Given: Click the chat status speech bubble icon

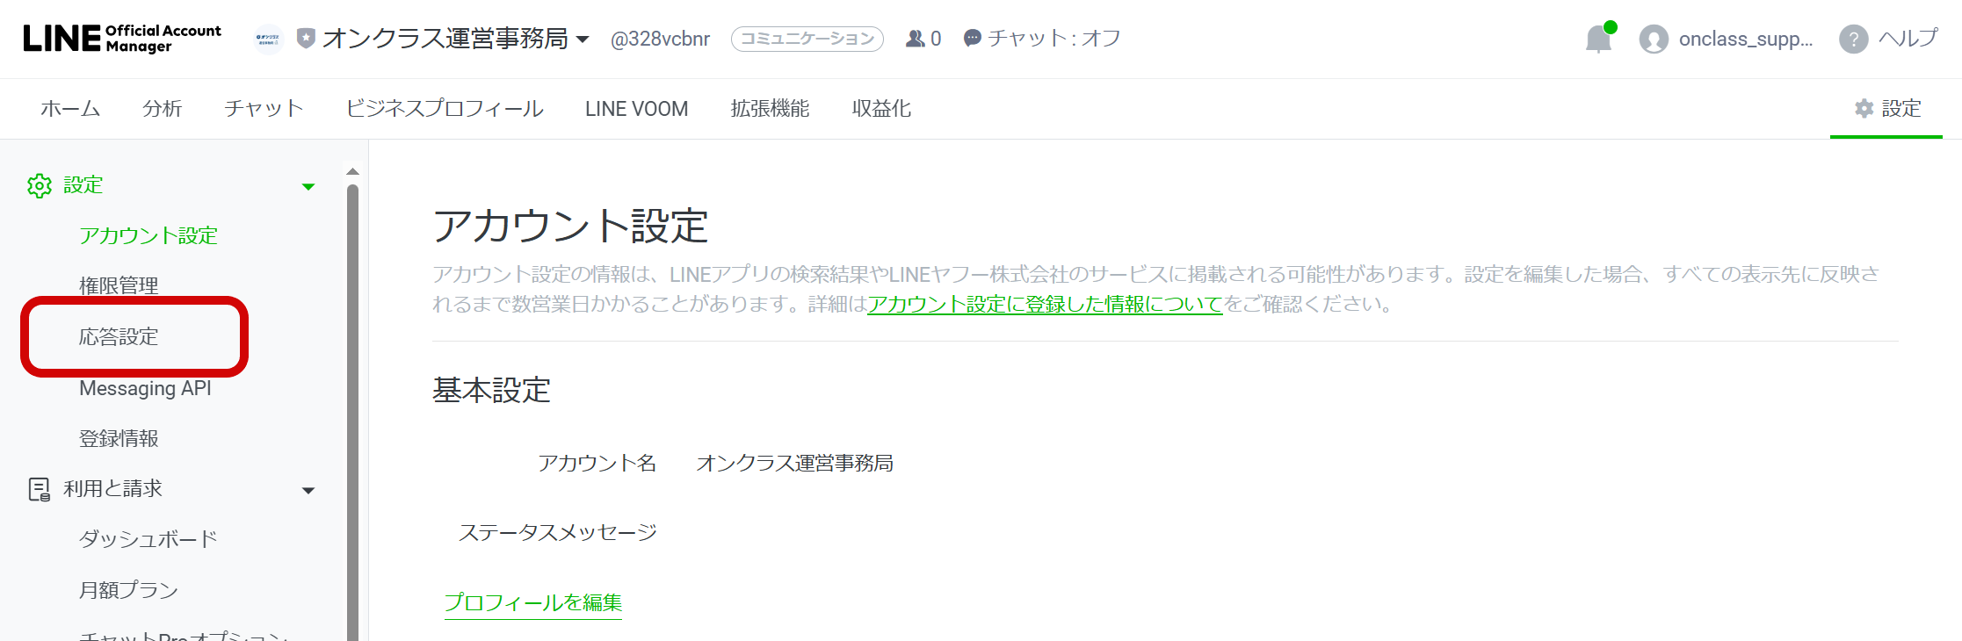Looking at the screenshot, I should (x=972, y=39).
